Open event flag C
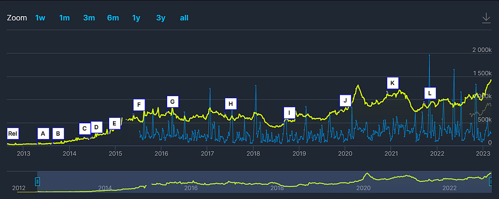 (84, 128)
